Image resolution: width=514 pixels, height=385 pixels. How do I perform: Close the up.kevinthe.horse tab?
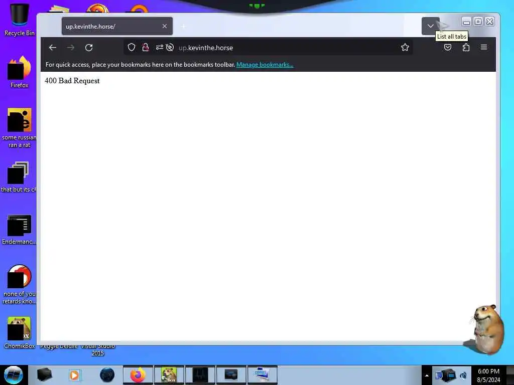[x=165, y=26]
